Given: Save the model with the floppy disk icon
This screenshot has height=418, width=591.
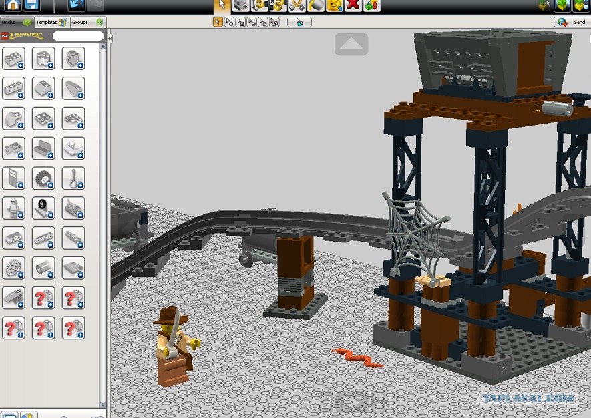Looking at the screenshot, I should click(x=31, y=5).
